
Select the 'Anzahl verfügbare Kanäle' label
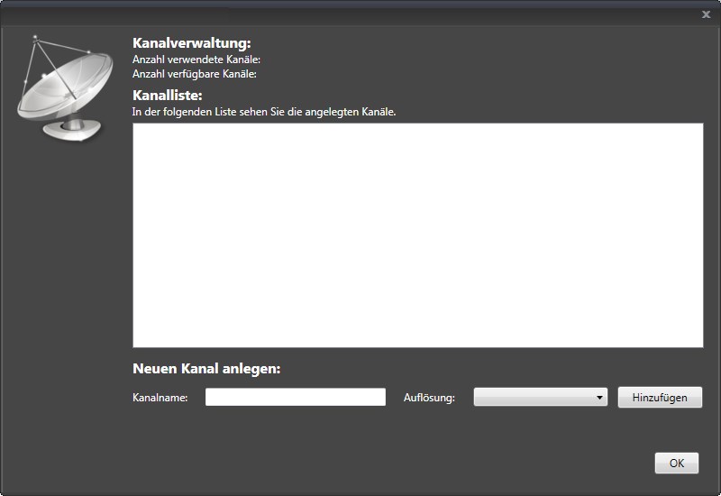pyautogui.click(x=195, y=74)
